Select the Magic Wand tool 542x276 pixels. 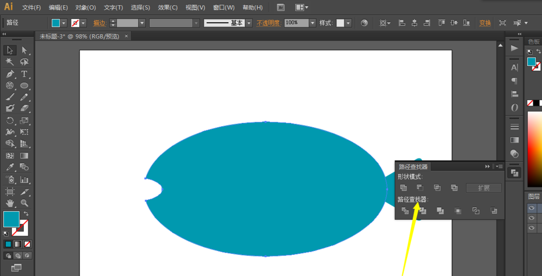(x=10, y=62)
